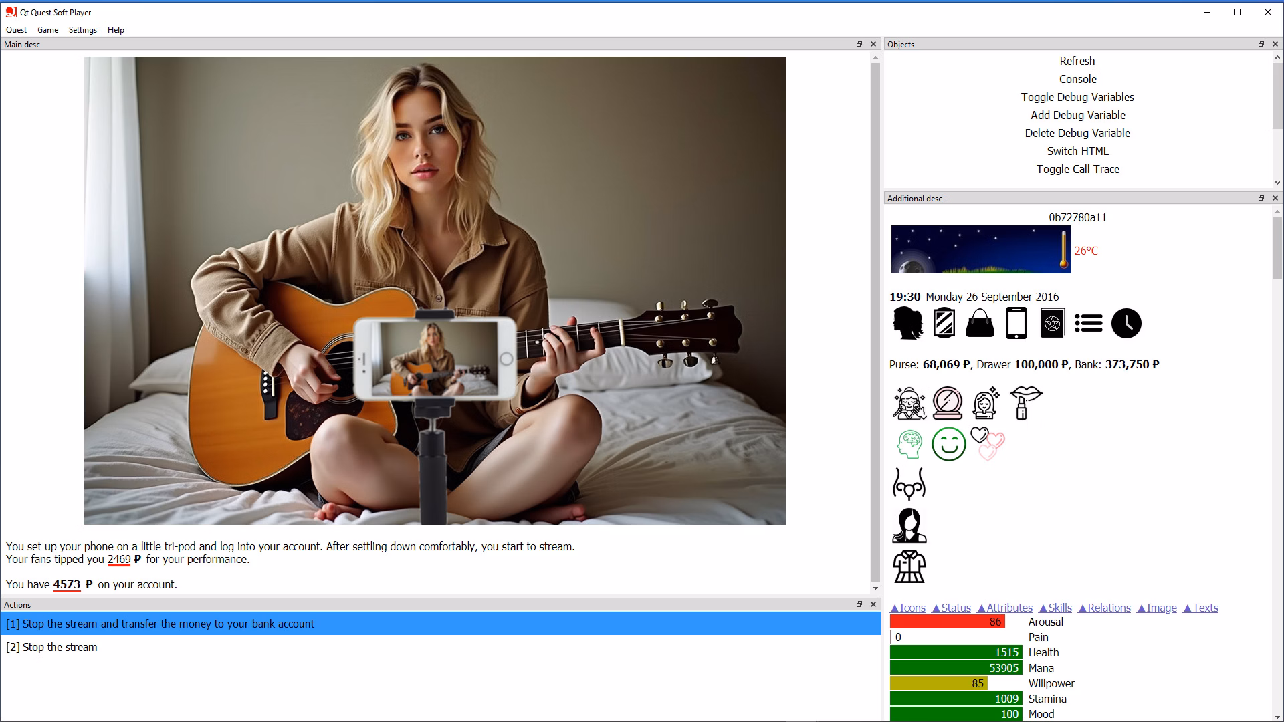This screenshot has height=722, width=1284.
Task: Open the Settings menu
Action: click(x=82, y=30)
